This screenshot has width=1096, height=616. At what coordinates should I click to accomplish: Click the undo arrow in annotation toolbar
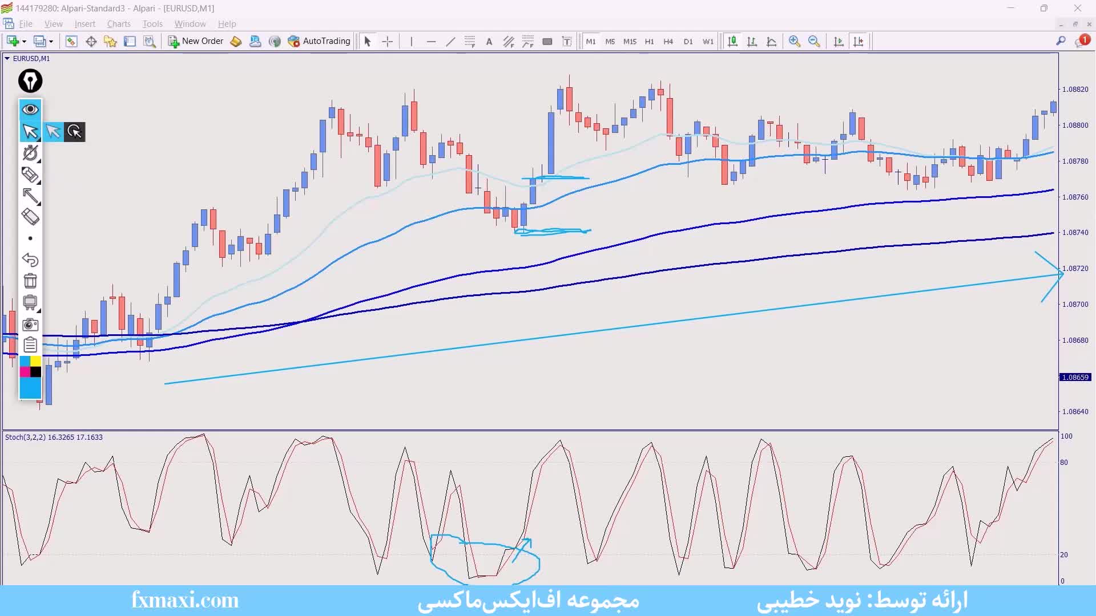pyautogui.click(x=30, y=260)
